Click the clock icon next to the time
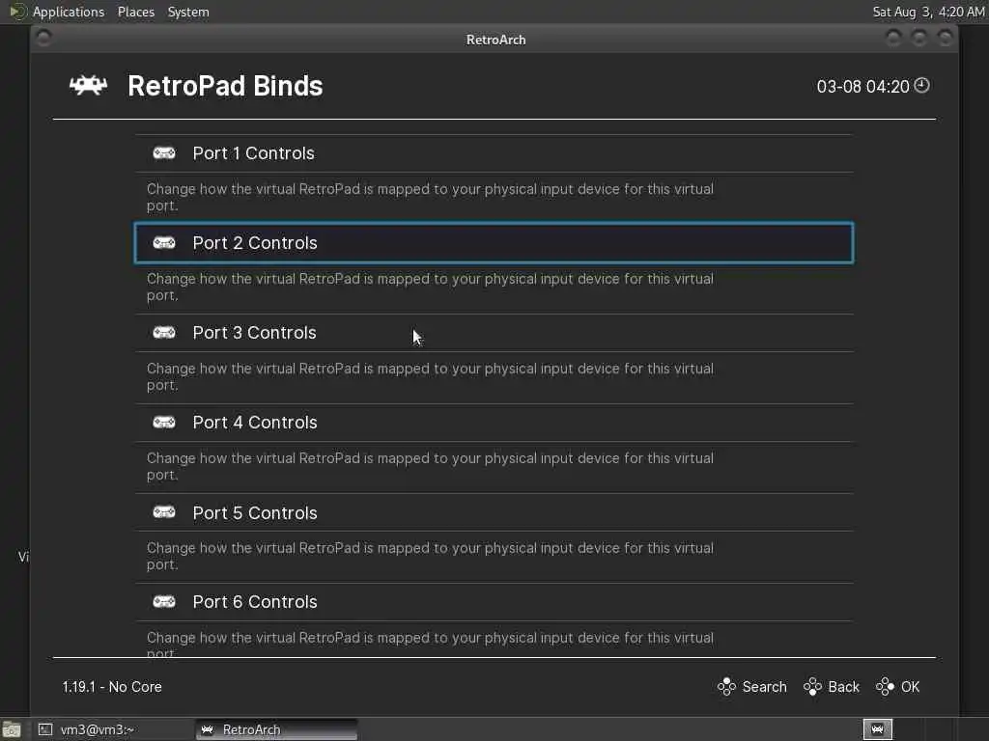Screen dimensions: 989x741 click(x=922, y=86)
